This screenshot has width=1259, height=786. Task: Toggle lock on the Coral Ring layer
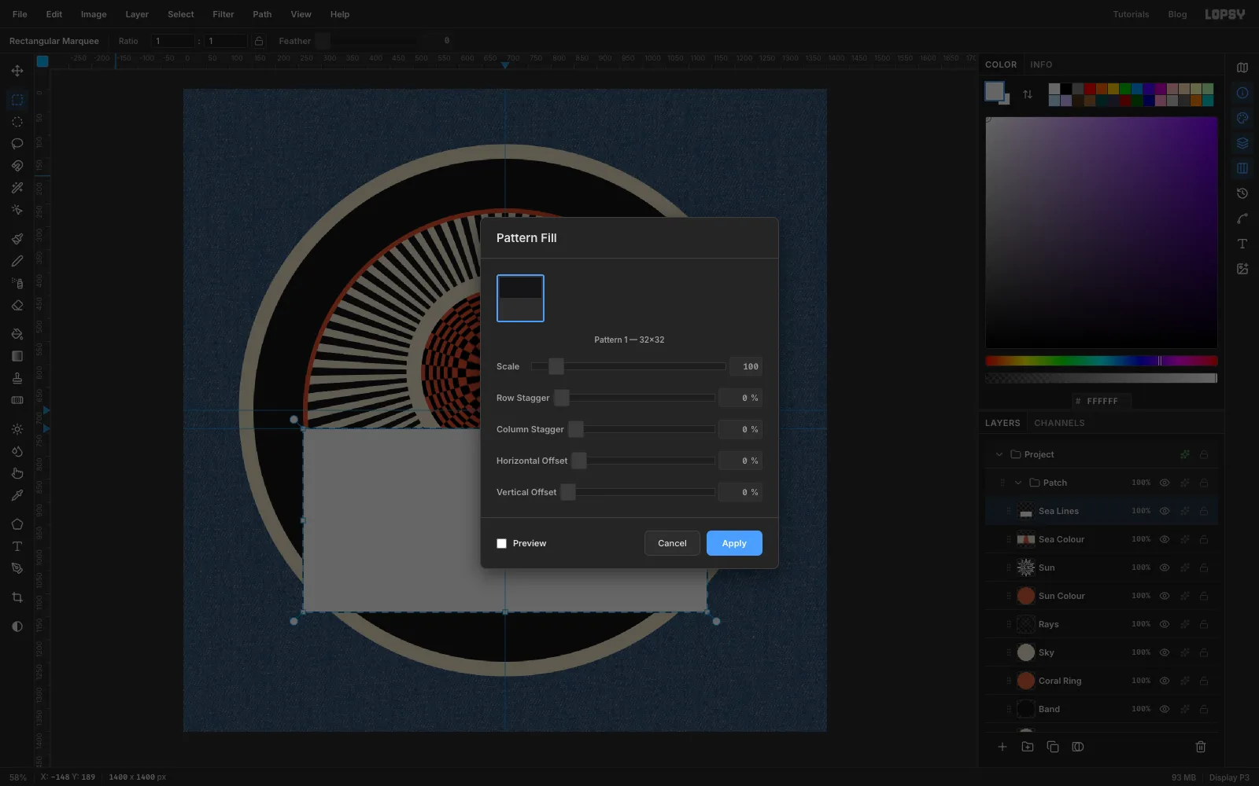pos(1204,681)
